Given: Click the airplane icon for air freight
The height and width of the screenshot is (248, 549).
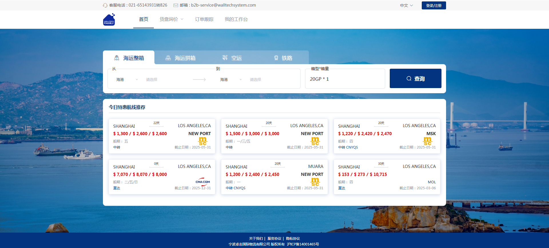Looking at the screenshot, I should 225,58.
